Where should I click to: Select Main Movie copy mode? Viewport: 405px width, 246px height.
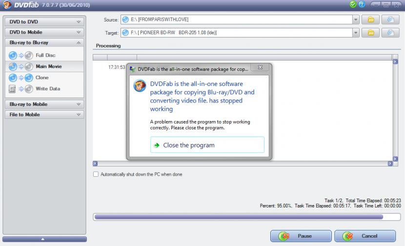(x=44, y=66)
